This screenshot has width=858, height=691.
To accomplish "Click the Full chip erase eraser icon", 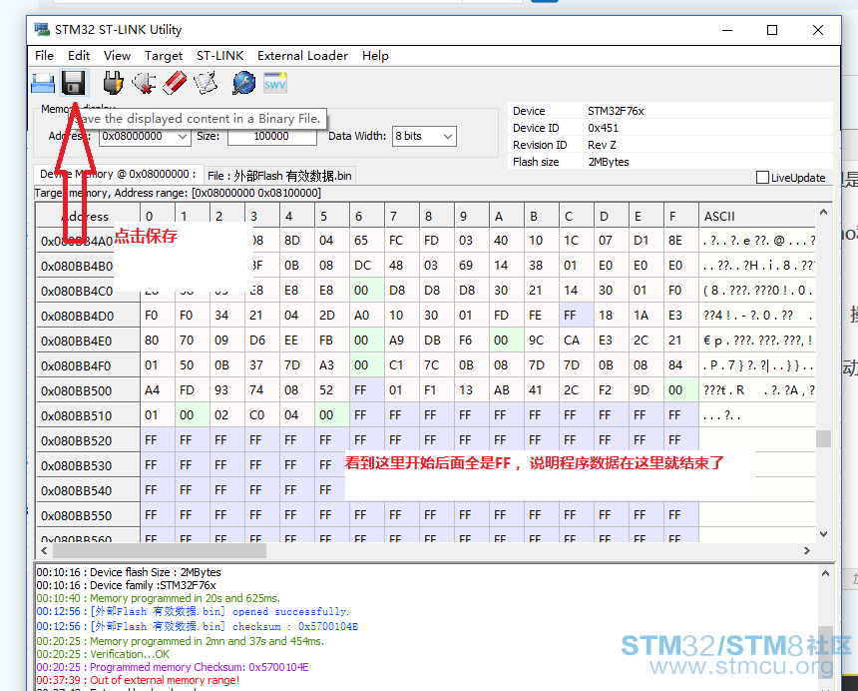I will pyautogui.click(x=175, y=83).
